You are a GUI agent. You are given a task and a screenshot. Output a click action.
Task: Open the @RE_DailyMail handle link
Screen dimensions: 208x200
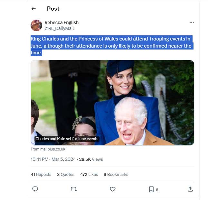[x=59, y=28]
